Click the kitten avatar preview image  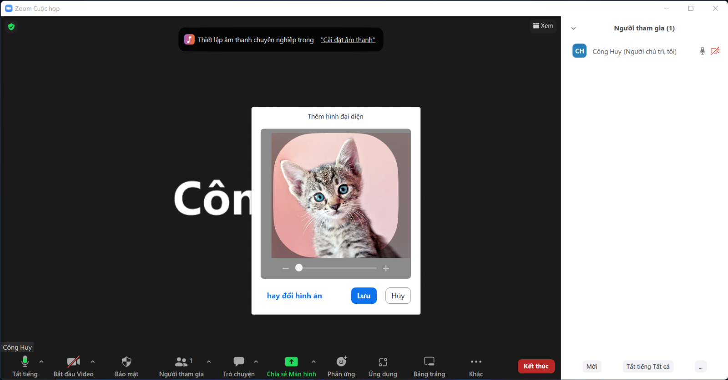click(x=336, y=195)
